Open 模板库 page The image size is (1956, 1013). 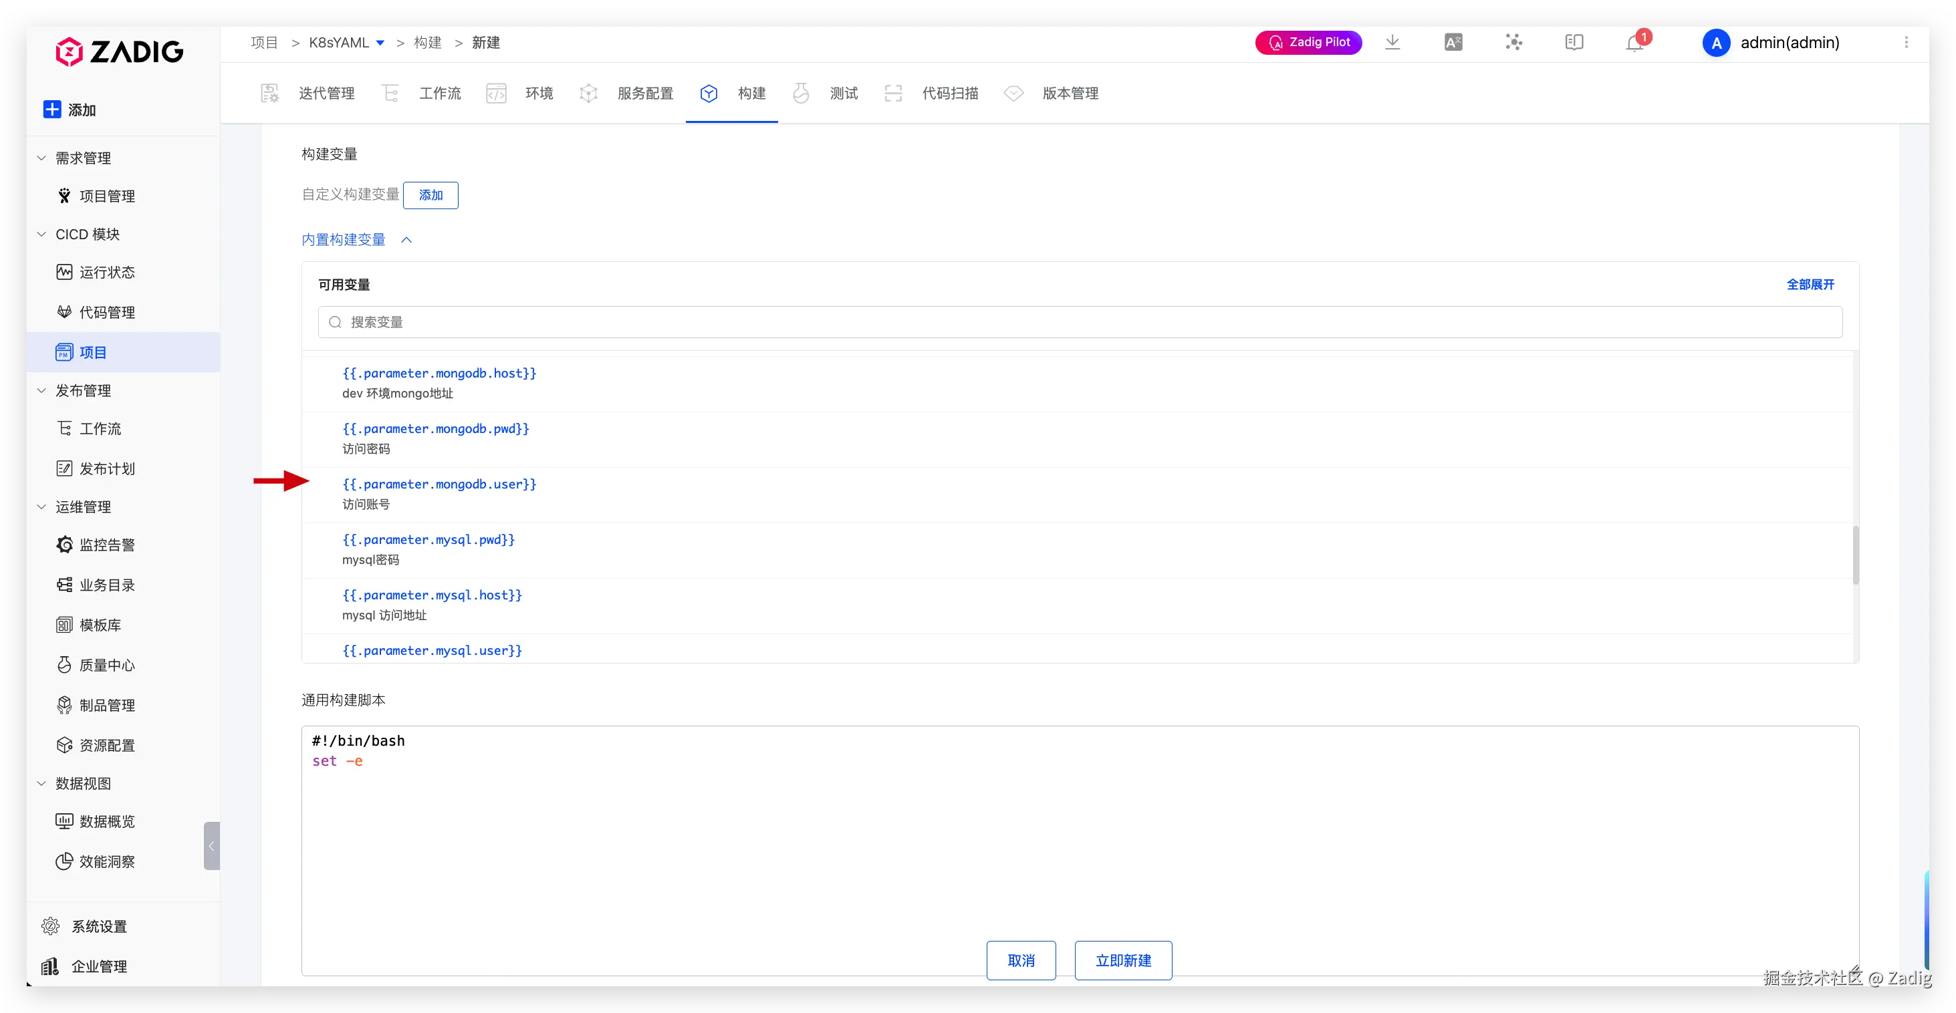click(x=100, y=625)
